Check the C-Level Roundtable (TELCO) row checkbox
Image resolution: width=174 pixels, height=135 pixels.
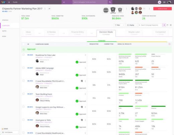(x=23, y=81)
